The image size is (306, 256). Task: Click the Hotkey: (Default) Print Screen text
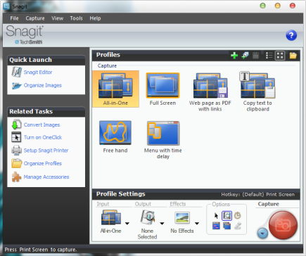pos(257,194)
